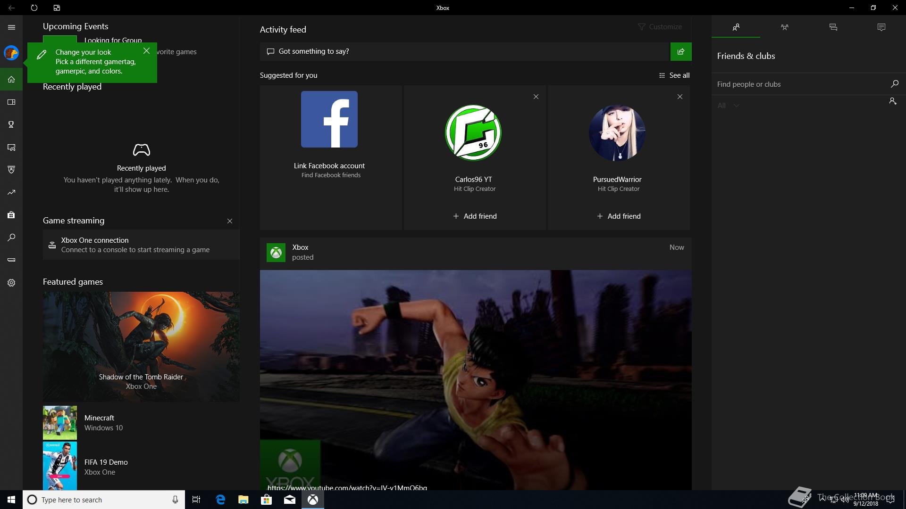Open Carlos96 YT gamerpic

[473, 133]
